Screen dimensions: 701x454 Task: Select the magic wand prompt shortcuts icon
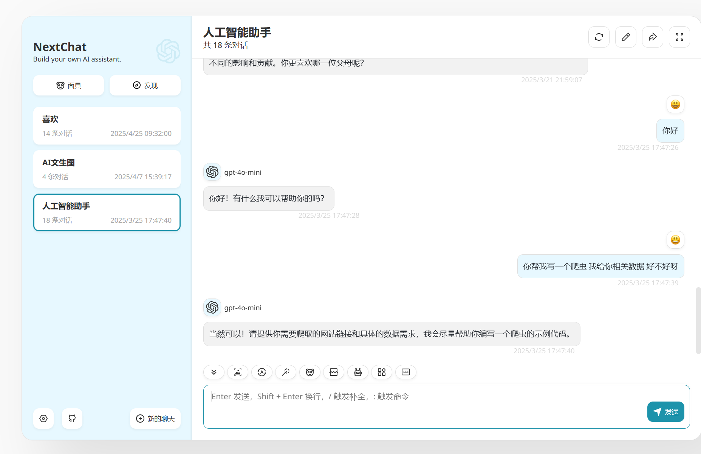(x=286, y=372)
